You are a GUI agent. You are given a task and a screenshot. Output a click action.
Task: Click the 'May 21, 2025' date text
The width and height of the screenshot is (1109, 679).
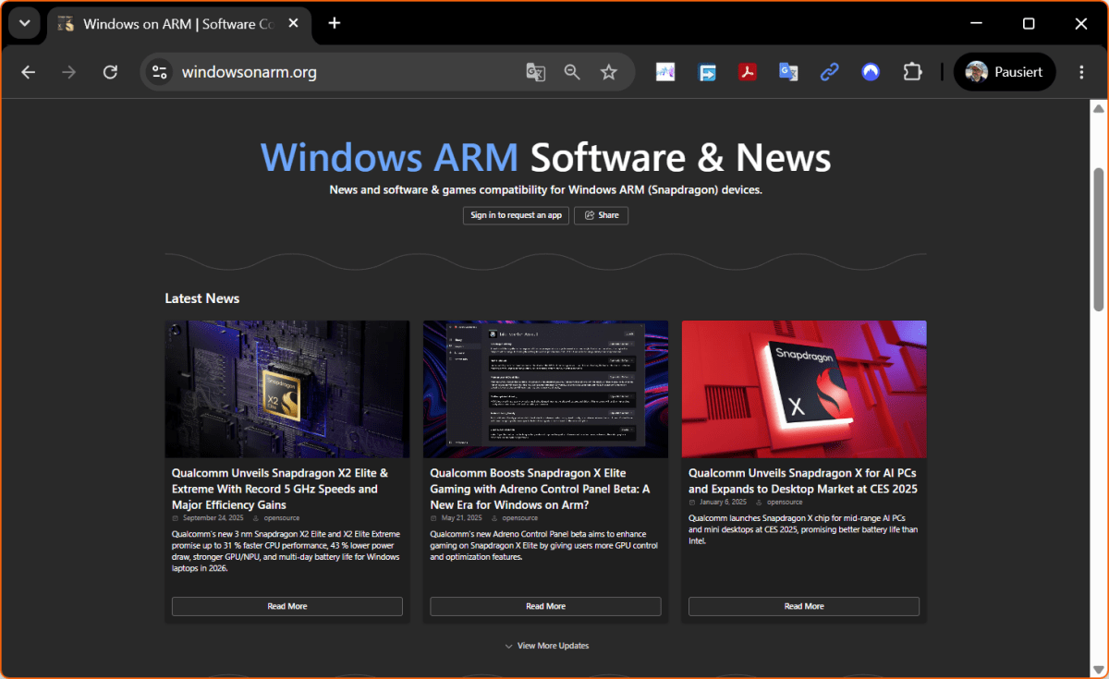coord(462,518)
